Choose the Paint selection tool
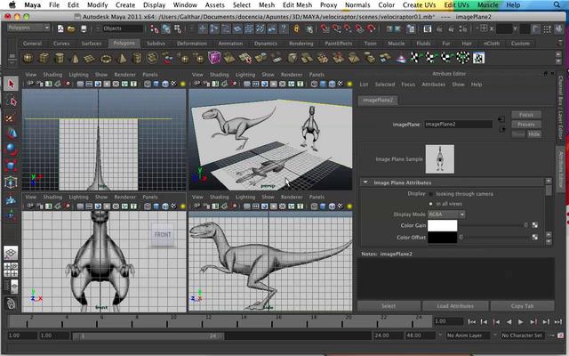The height and width of the screenshot is (356, 569). (x=11, y=117)
